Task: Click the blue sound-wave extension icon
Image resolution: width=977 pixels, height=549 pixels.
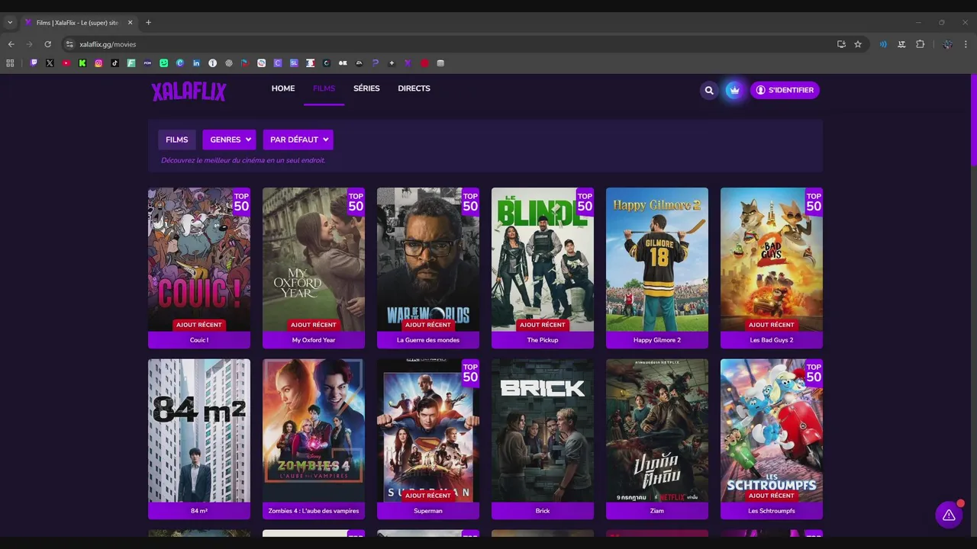Action: click(x=883, y=44)
